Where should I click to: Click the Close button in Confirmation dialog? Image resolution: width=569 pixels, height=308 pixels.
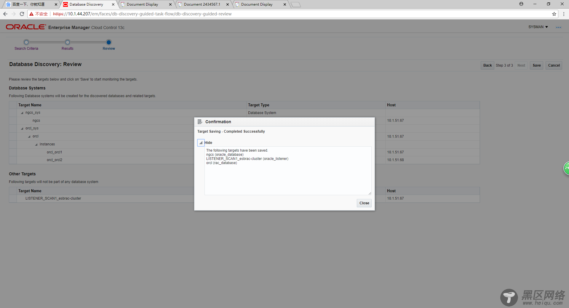(364, 203)
